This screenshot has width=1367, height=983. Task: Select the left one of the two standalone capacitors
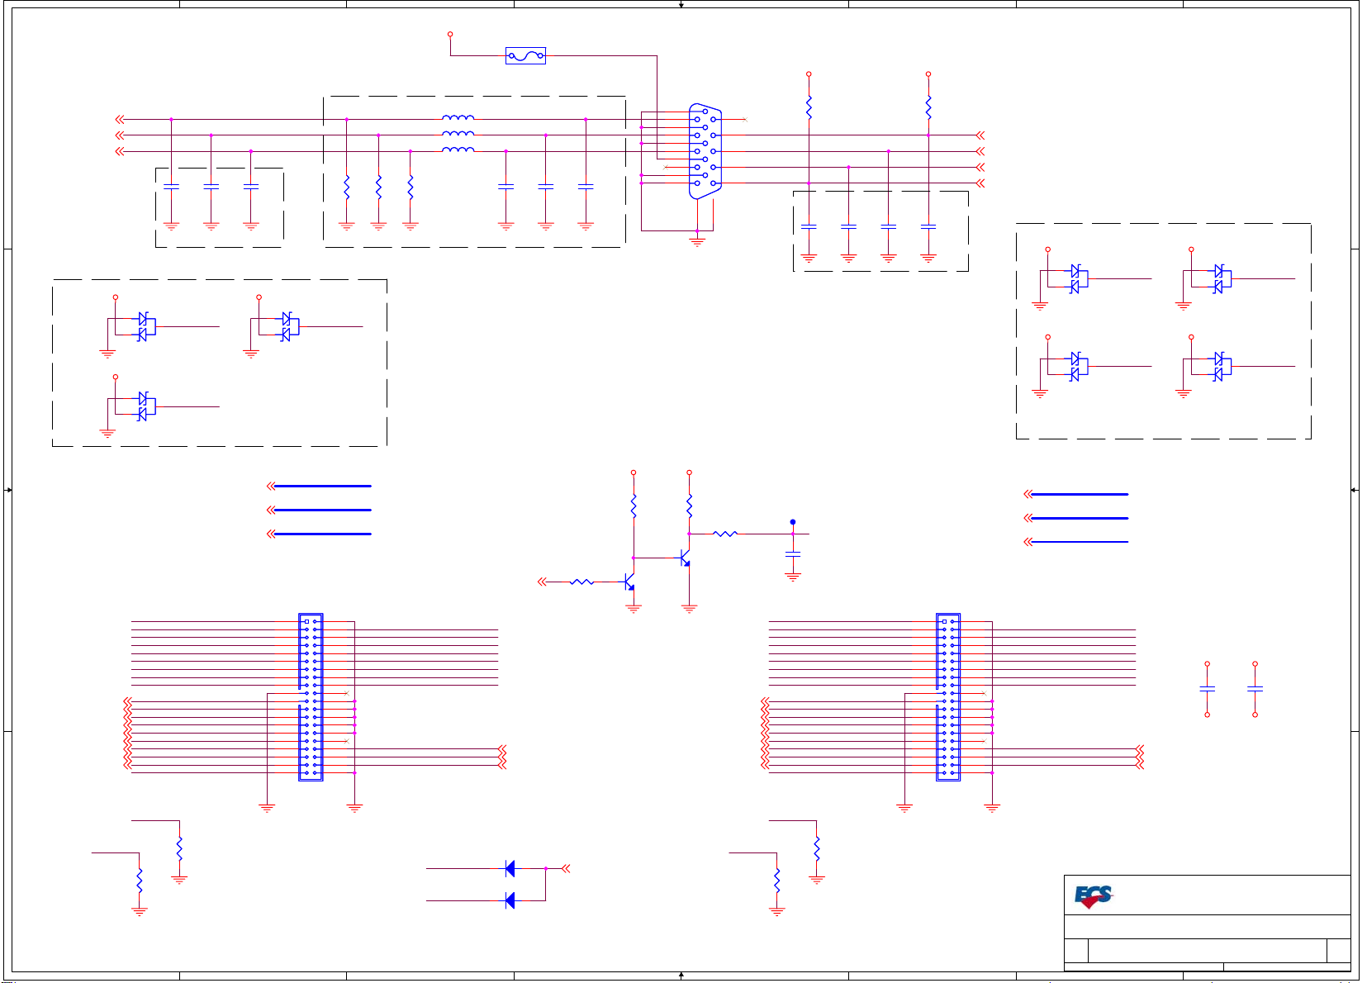1208,689
